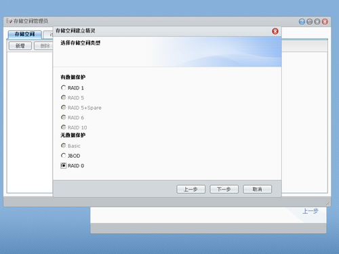
Task: Select the RAID 5+Spare radio option
Action: (x=64, y=108)
